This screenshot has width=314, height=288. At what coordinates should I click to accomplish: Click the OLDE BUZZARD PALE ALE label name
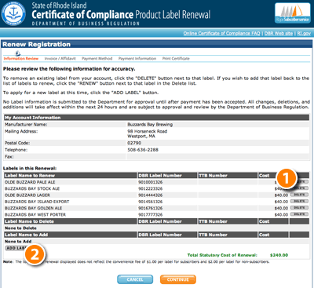point(30,182)
